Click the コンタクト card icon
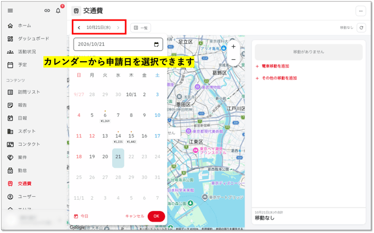374x233 pixels. 10,145
